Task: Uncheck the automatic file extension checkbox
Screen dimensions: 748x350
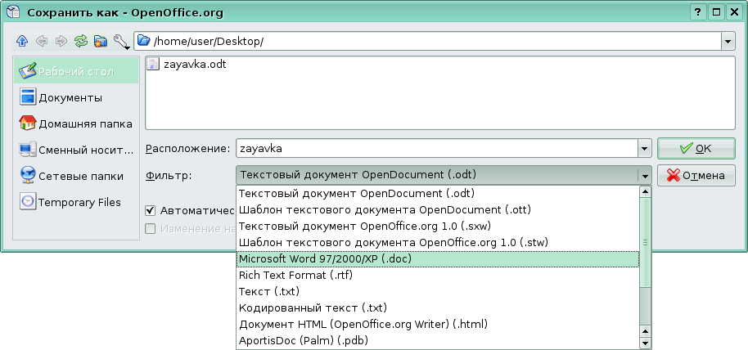Action: click(x=150, y=210)
